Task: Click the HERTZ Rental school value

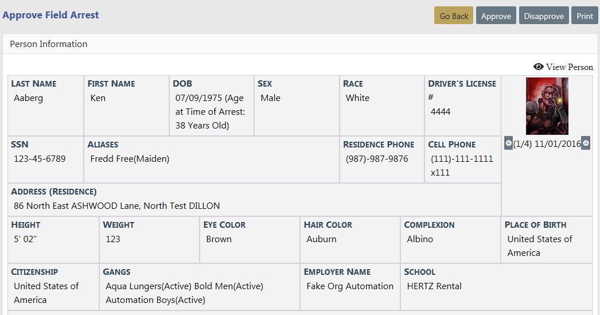Action: tap(434, 286)
